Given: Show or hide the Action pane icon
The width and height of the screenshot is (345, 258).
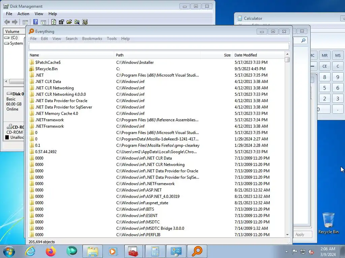Looking at the screenshot, I should (x=43, y=22).
